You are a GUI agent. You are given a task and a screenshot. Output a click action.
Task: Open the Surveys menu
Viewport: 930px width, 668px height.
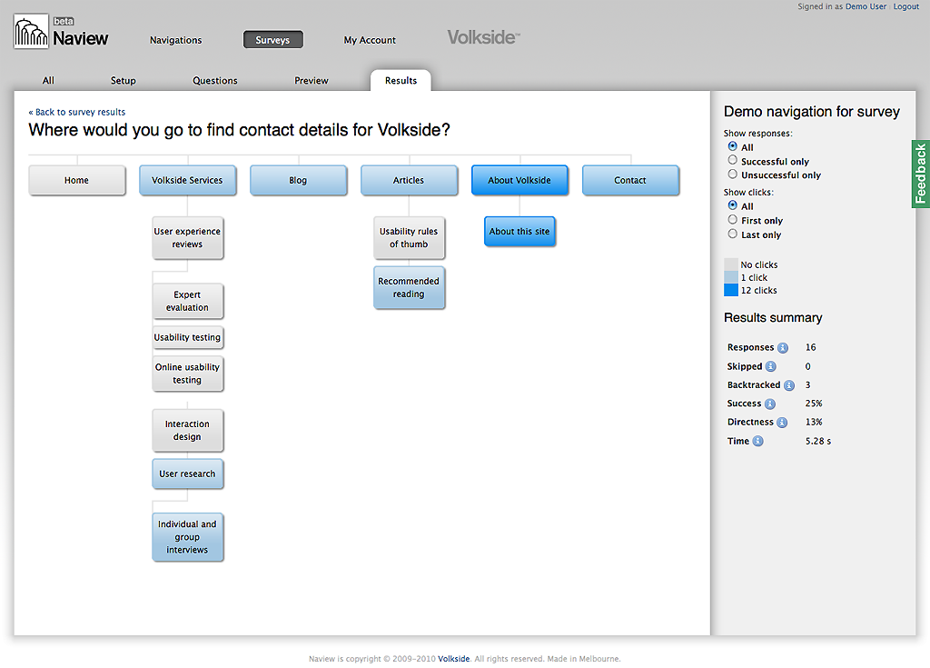[x=272, y=40]
